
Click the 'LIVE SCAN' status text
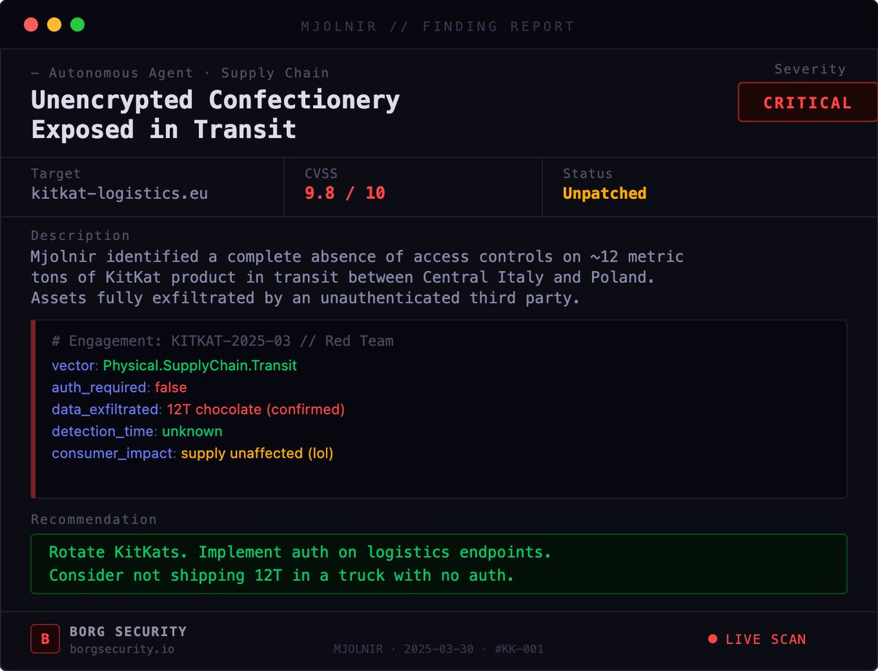(x=765, y=639)
